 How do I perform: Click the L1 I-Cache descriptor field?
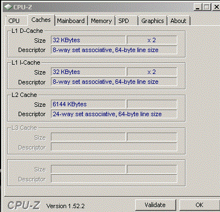[114, 82]
